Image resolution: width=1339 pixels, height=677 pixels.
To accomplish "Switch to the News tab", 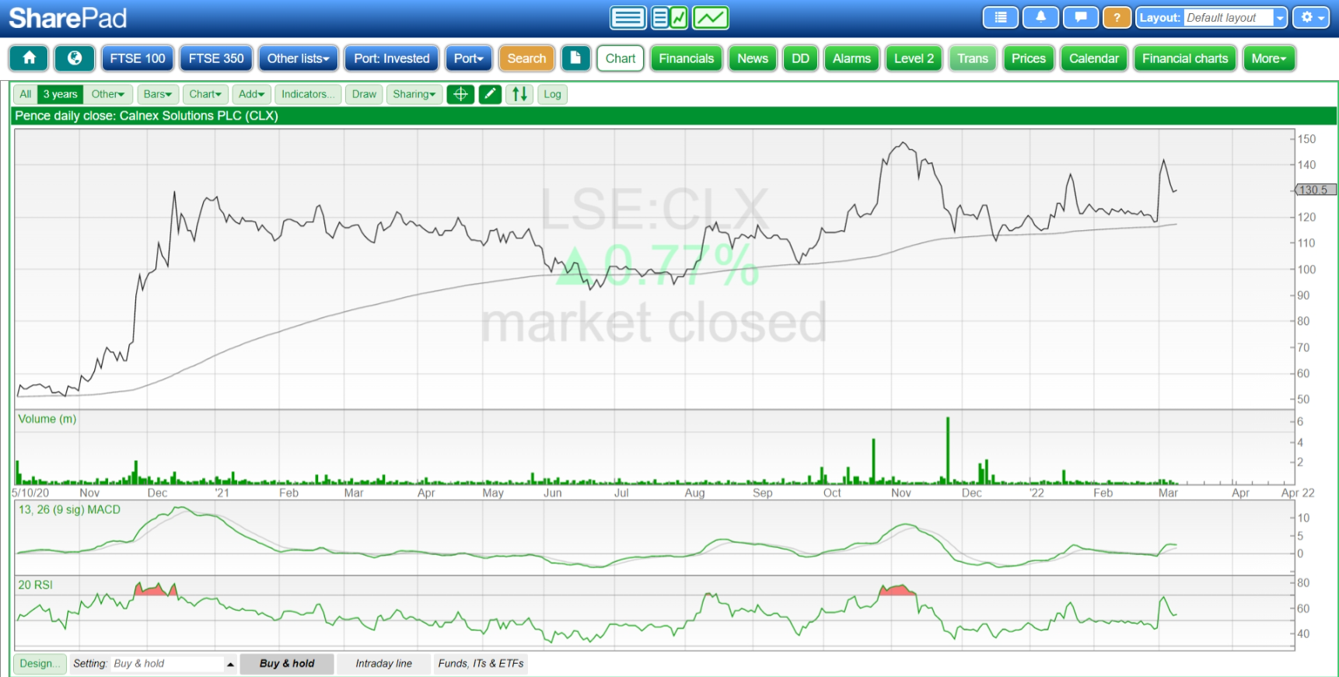I will click(x=753, y=58).
